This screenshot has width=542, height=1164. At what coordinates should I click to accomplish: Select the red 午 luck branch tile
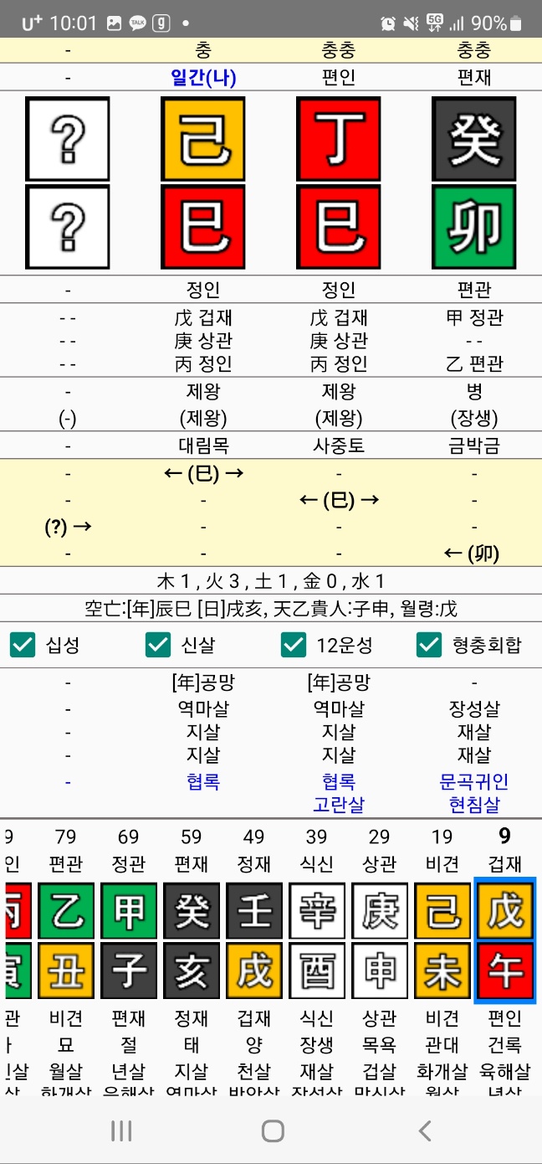[504, 971]
